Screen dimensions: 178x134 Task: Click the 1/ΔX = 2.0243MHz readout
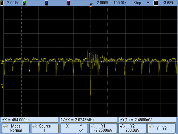(x=89, y=120)
